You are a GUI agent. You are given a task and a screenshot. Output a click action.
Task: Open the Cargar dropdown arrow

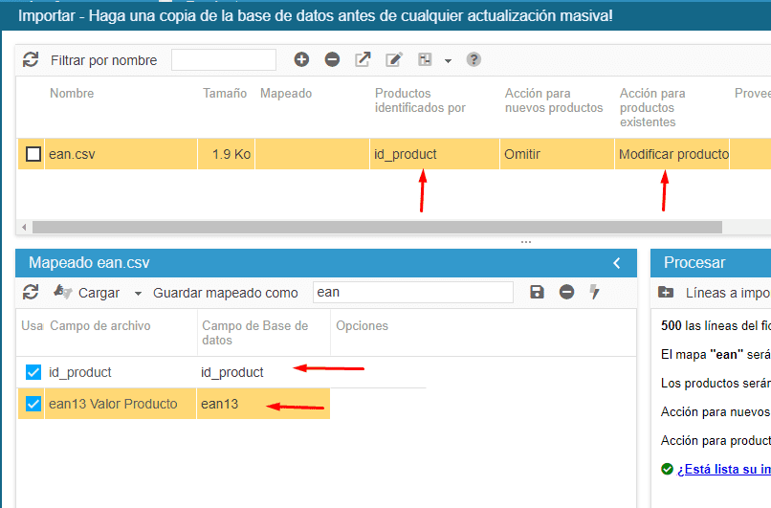138,293
